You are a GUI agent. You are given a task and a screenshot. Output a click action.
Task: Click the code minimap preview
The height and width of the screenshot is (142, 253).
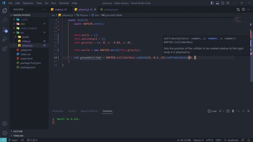240,19
